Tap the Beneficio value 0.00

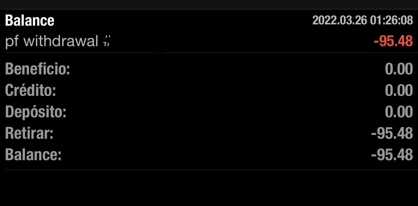[x=399, y=69]
